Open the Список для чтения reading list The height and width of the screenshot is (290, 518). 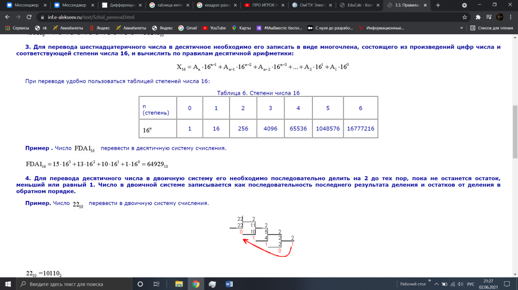pos(492,28)
